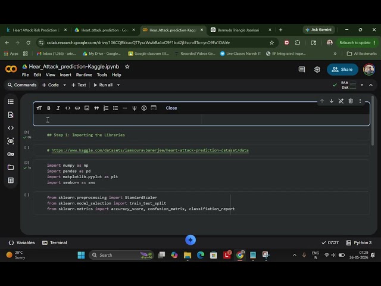Screen dimensions: 381x286
Task: Open find and replace sidebar
Action: pyautogui.click(x=11, y=115)
